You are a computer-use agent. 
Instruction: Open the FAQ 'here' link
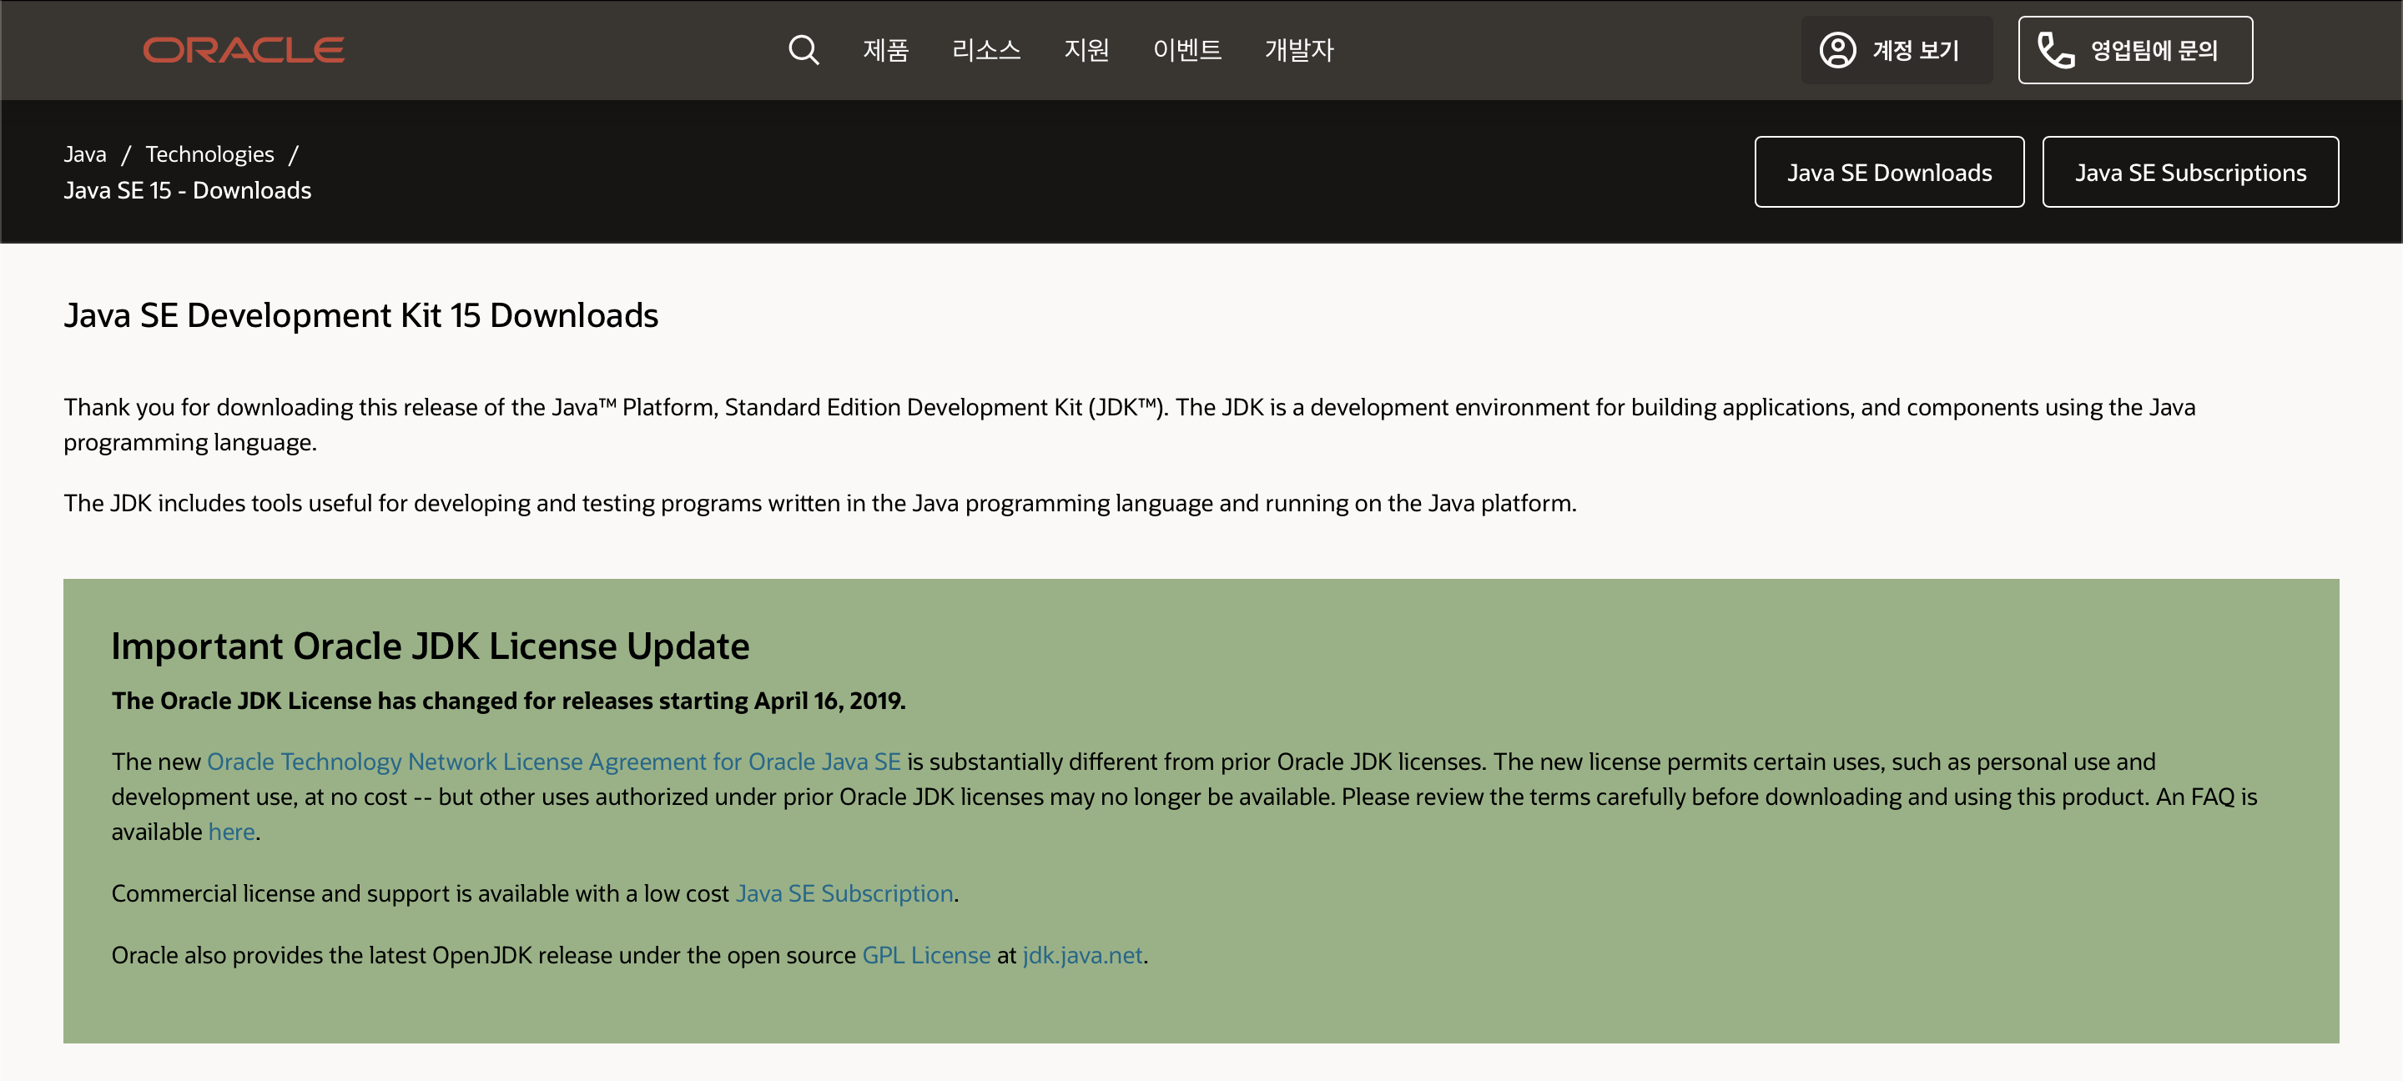[231, 831]
